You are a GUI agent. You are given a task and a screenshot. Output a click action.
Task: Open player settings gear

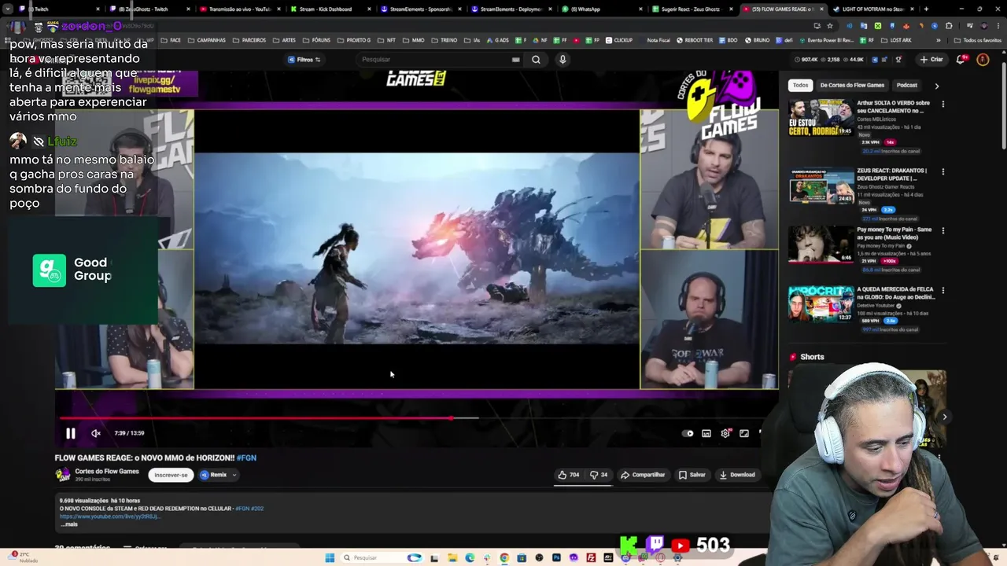[725, 433]
